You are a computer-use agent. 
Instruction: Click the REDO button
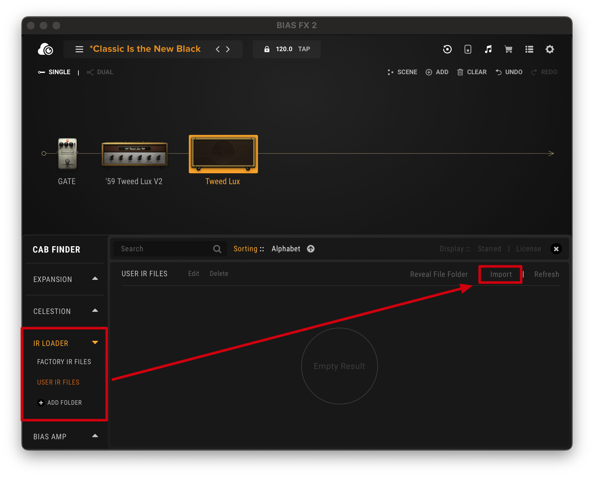pos(544,72)
